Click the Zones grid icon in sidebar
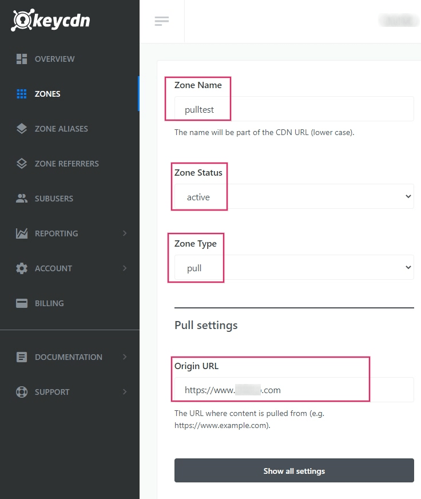 [x=22, y=93]
